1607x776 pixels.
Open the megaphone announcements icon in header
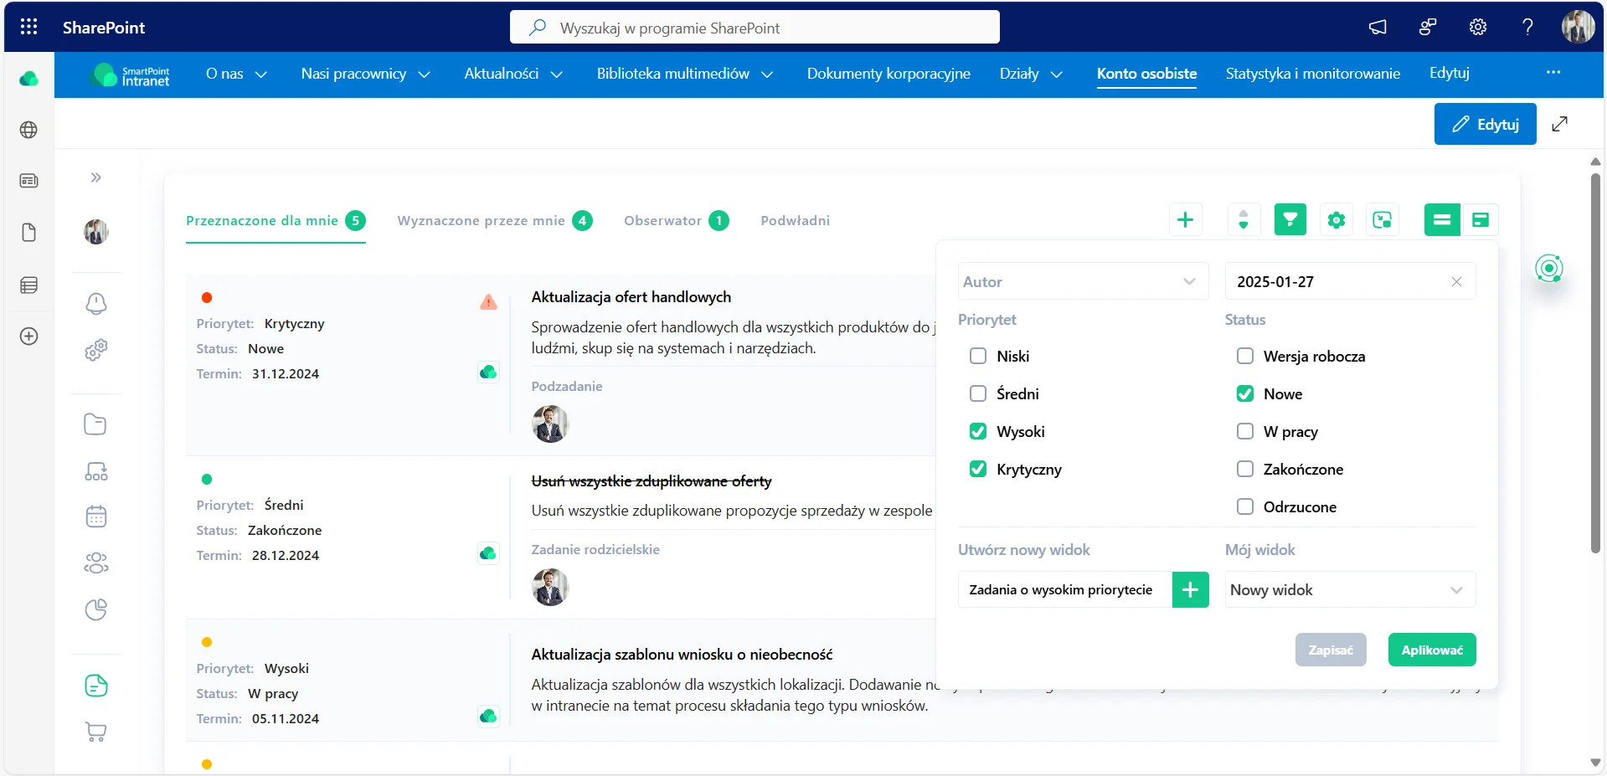[x=1378, y=27]
